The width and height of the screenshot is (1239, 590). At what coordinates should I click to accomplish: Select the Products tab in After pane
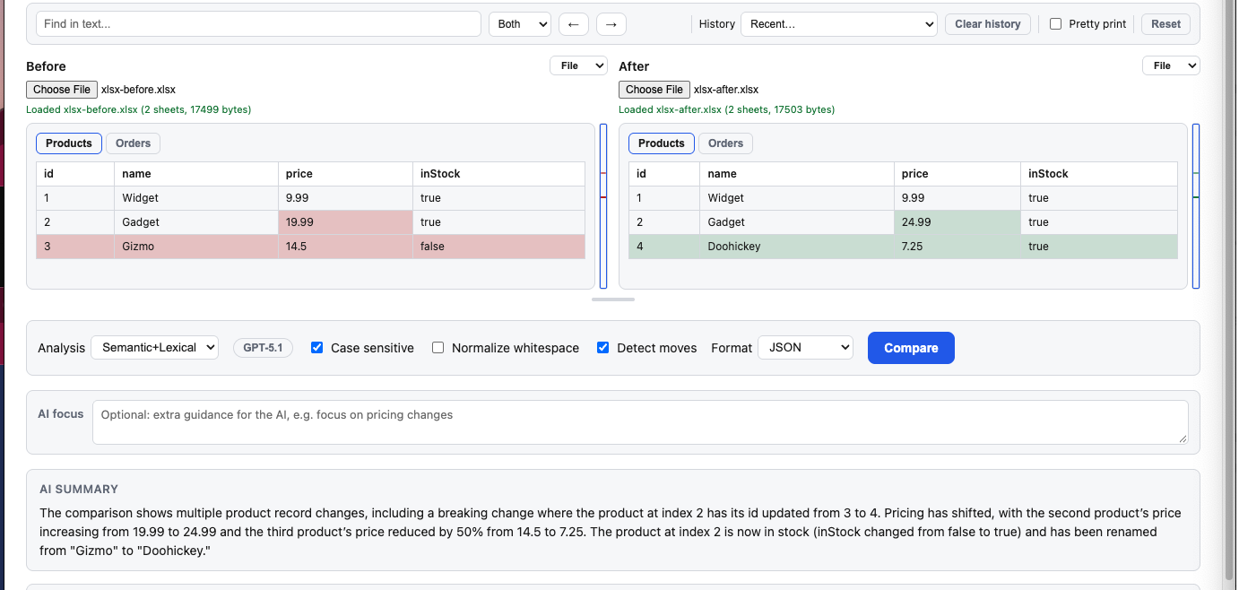pos(662,143)
